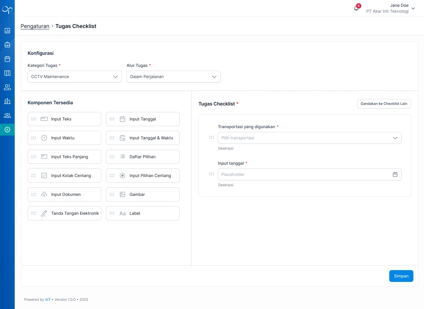Screen dimensions: 424x309
Task: Open the dashboard chart sidebar icon
Action: pyautogui.click(x=7, y=31)
